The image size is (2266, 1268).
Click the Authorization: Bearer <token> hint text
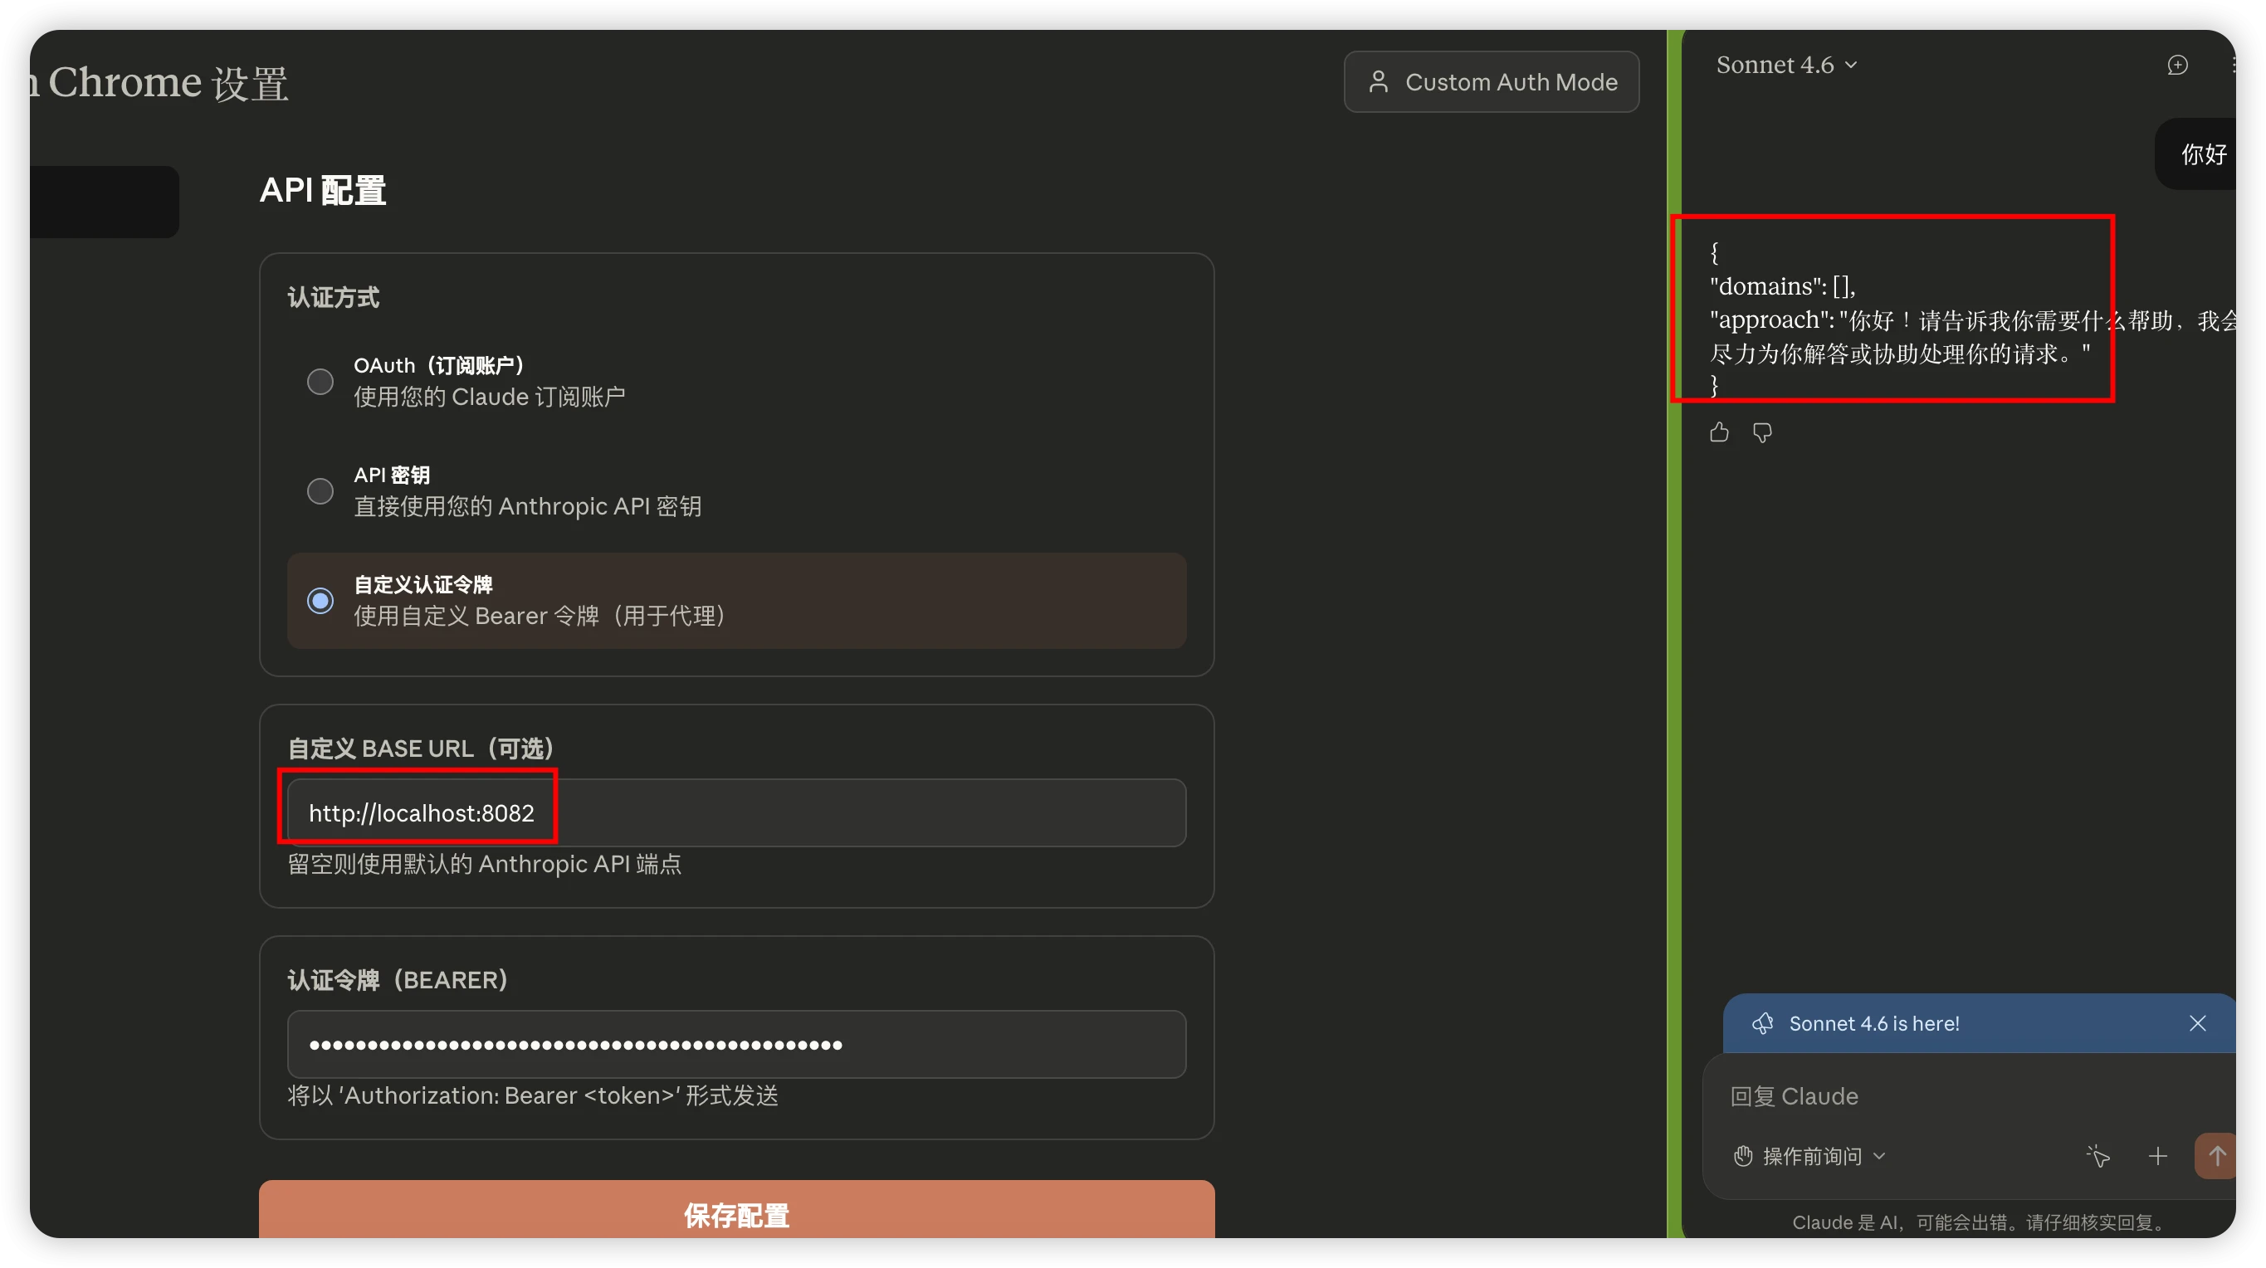(x=533, y=1095)
